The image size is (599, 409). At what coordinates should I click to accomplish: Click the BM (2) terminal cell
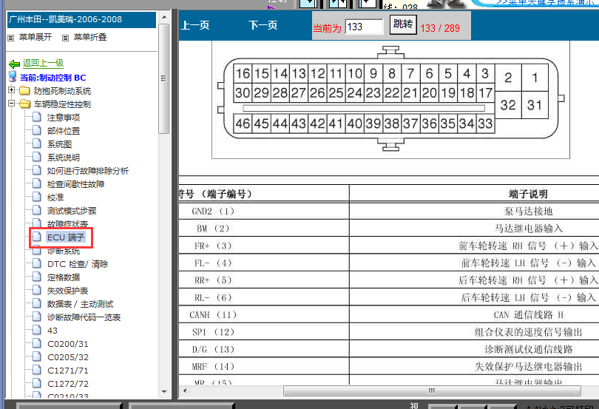(263, 229)
